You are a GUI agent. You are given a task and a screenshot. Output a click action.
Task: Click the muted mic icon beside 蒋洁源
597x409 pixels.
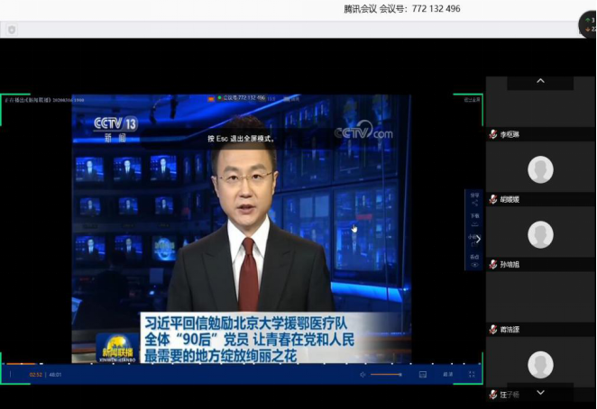pyautogui.click(x=493, y=330)
